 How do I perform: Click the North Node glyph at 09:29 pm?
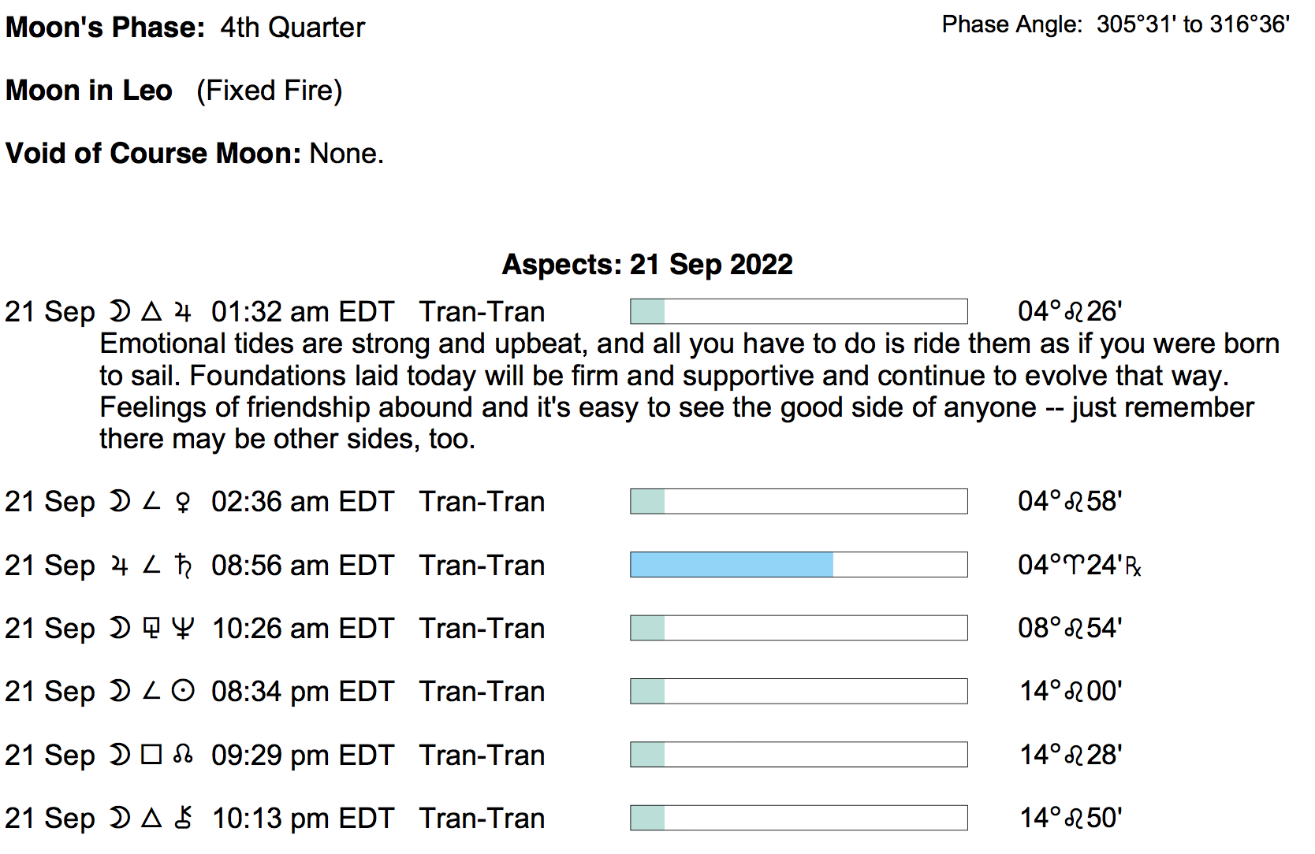coord(183,755)
